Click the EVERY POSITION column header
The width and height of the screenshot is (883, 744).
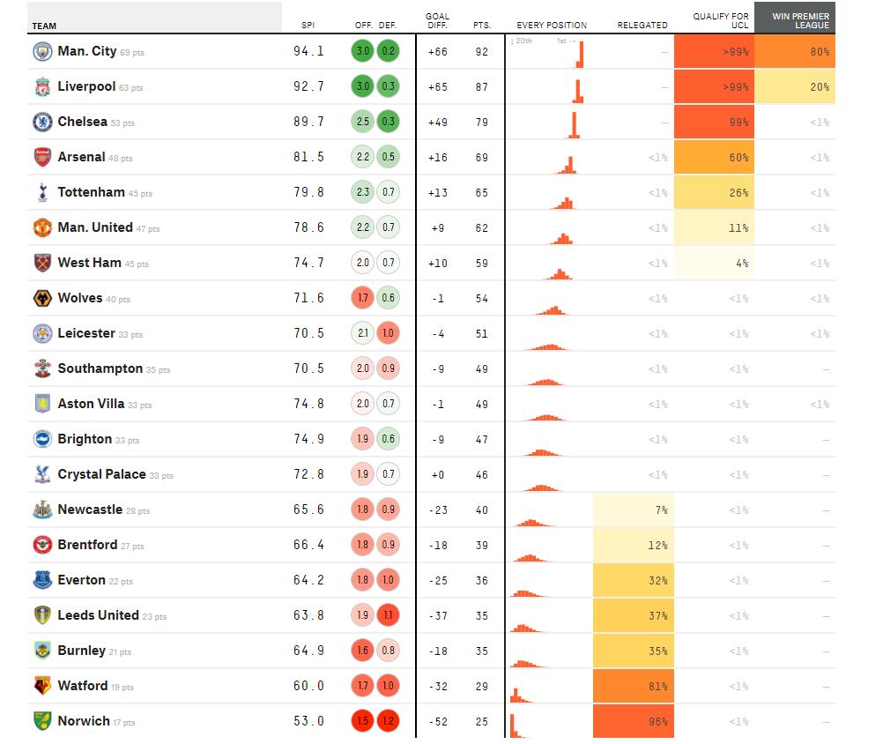click(552, 26)
